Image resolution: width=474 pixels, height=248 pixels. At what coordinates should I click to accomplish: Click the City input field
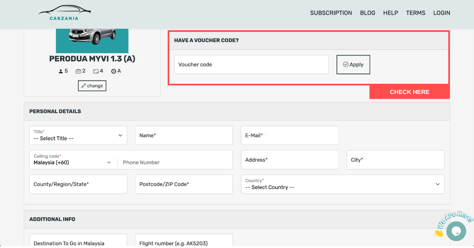(x=395, y=160)
